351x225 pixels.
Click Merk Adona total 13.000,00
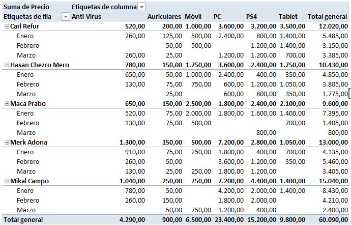tap(333, 143)
